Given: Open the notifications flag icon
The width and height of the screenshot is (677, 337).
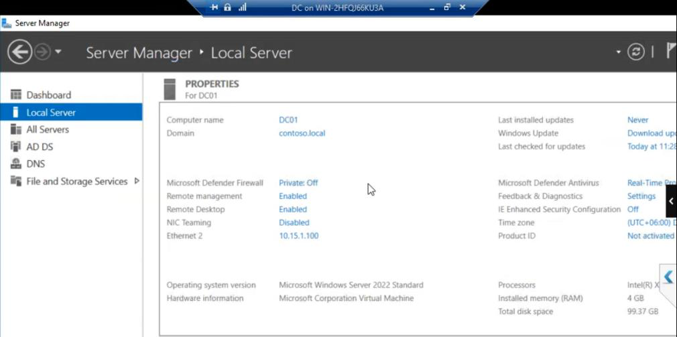Looking at the screenshot, I should 672,51.
